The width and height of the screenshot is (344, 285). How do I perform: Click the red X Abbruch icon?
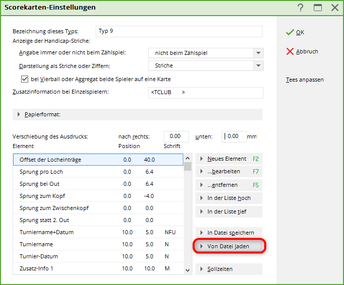[x=290, y=51]
